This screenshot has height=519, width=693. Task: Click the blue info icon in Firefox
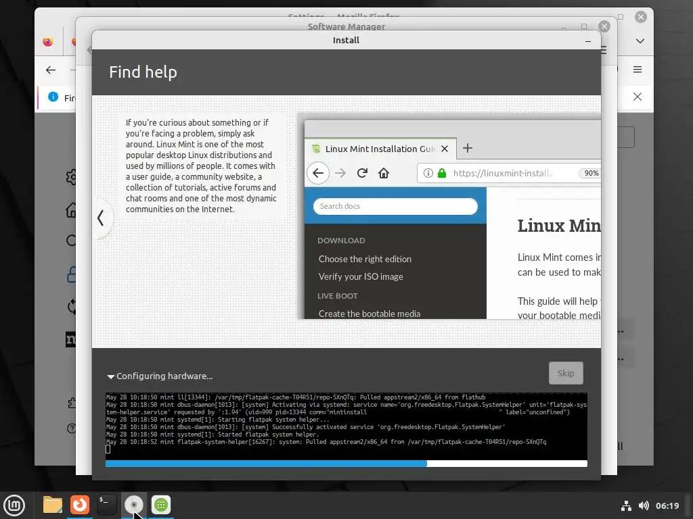coord(53,97)
